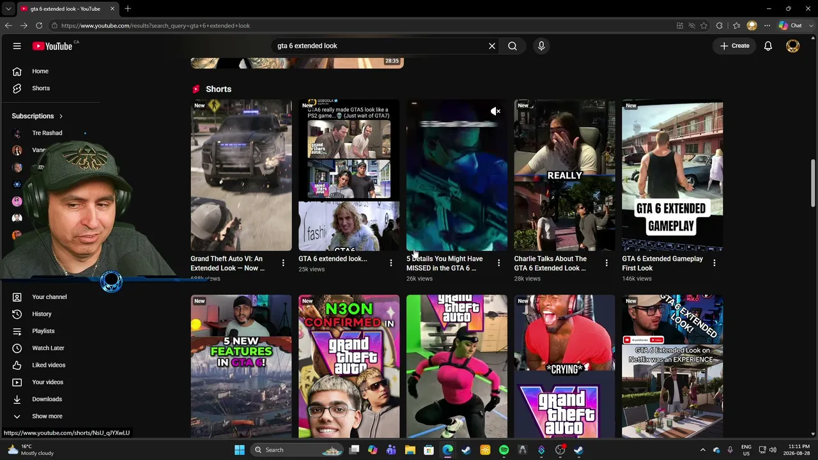Open the Create button

pyautogui.click(x=735, y=46)
